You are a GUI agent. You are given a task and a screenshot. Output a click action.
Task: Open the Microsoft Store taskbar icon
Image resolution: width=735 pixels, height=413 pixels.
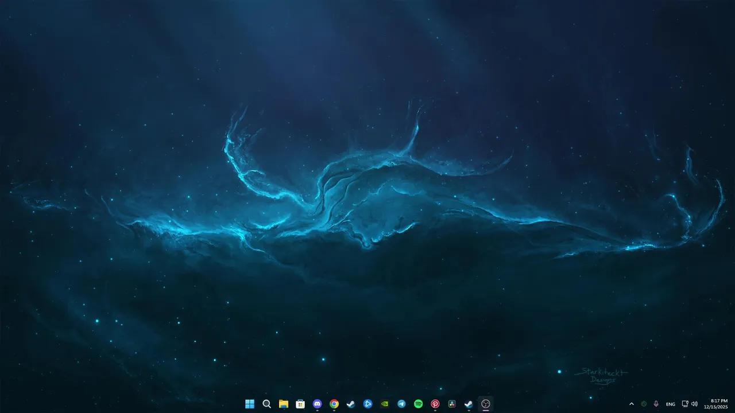click(300, 404)
